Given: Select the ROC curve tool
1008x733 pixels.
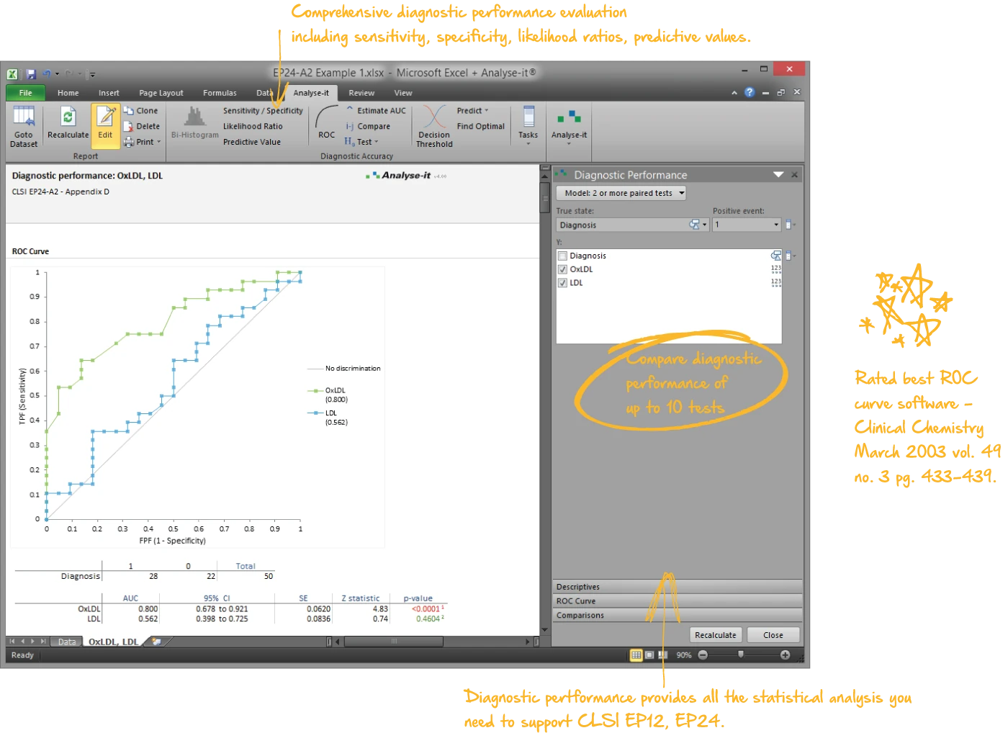Looking at the screenshot, I should 325,126.
